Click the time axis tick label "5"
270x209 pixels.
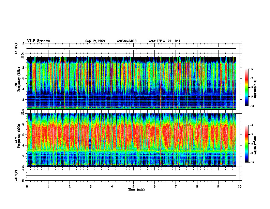tap(133, 186)
